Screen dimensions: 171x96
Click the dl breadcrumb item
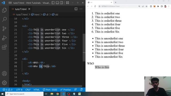[47, 15]
